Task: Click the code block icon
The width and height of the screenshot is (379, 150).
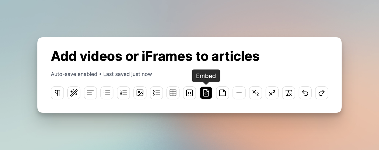Action: point(190,93)
